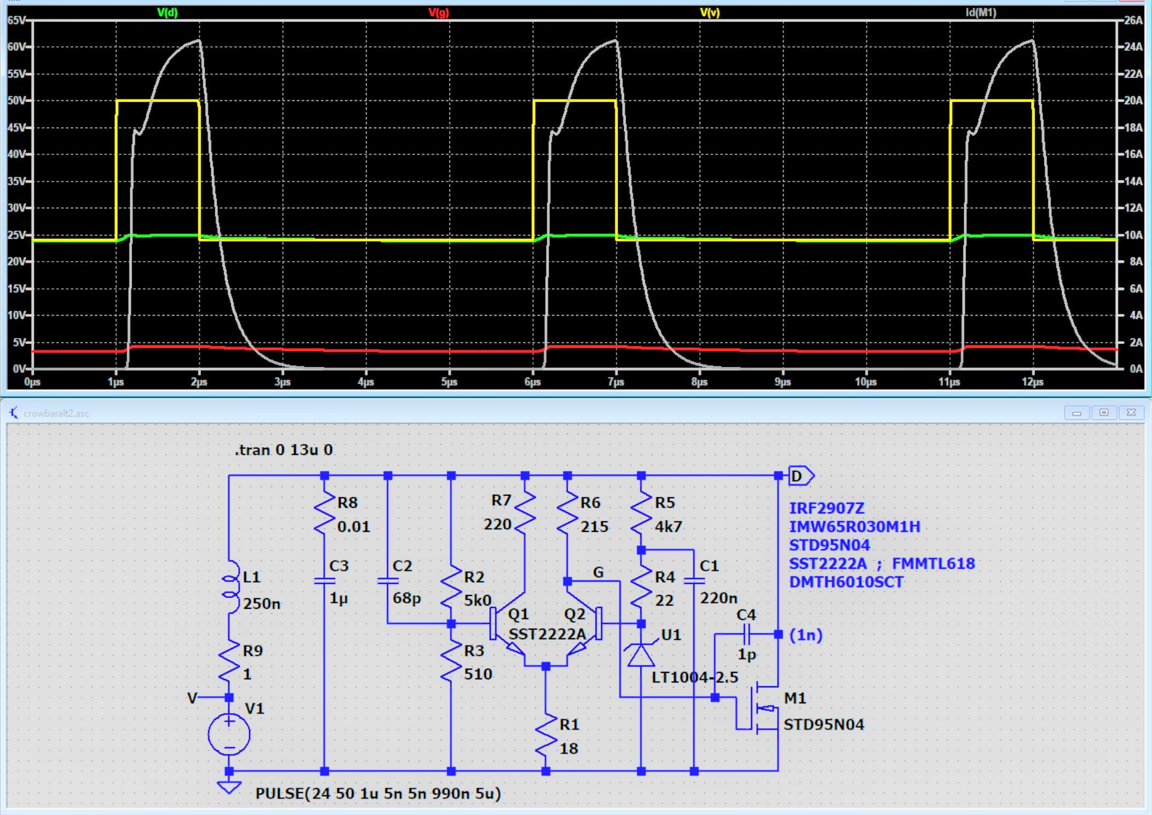The height and width of the screenshot is (815, 1152).
Task: Click the M1 MOSFET symbol
Action: pos(762,709)
